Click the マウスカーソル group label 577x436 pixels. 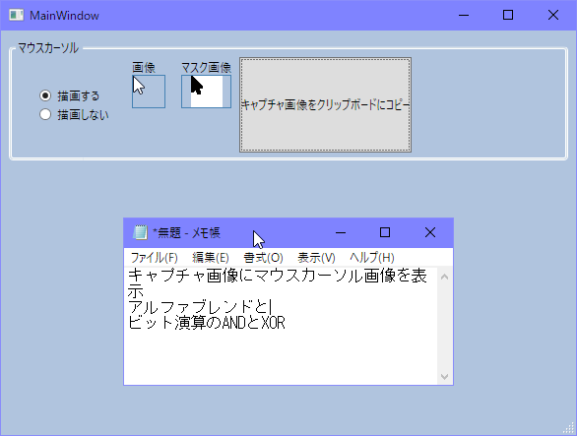48,48
